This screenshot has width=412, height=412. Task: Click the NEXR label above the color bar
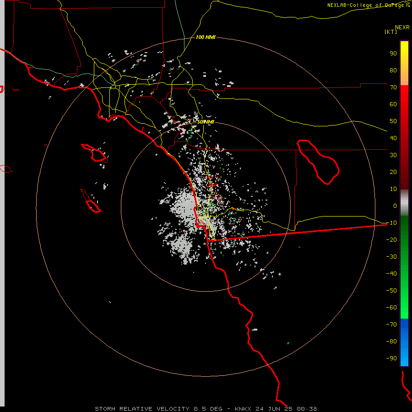[x=402, y=27]
